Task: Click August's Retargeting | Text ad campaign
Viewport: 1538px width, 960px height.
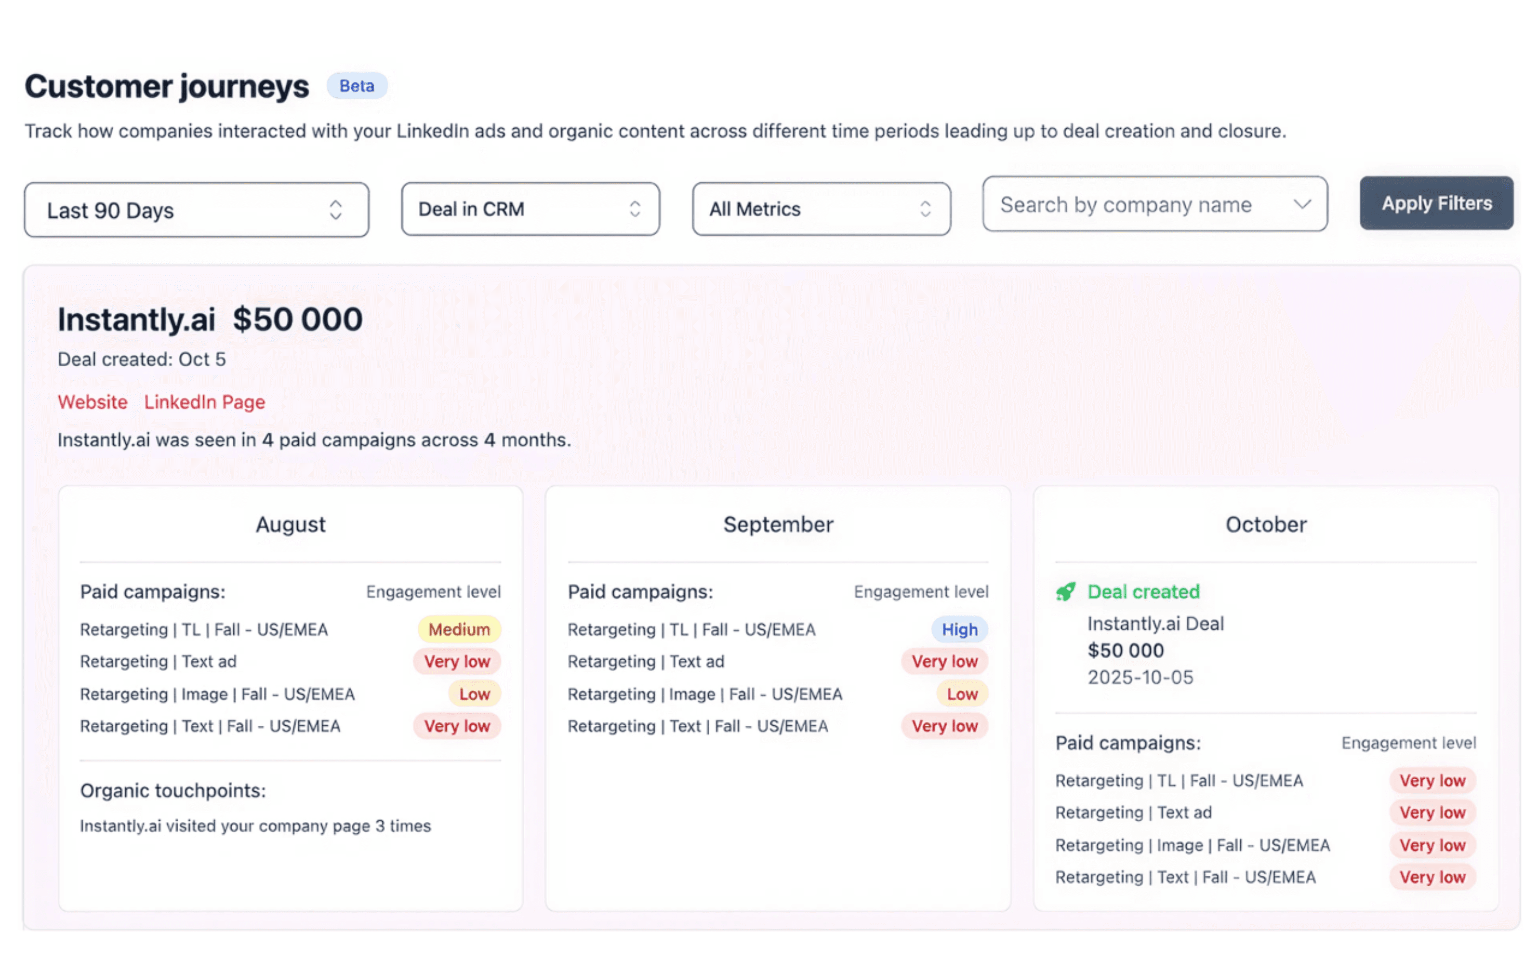Action: click(158, 662)
